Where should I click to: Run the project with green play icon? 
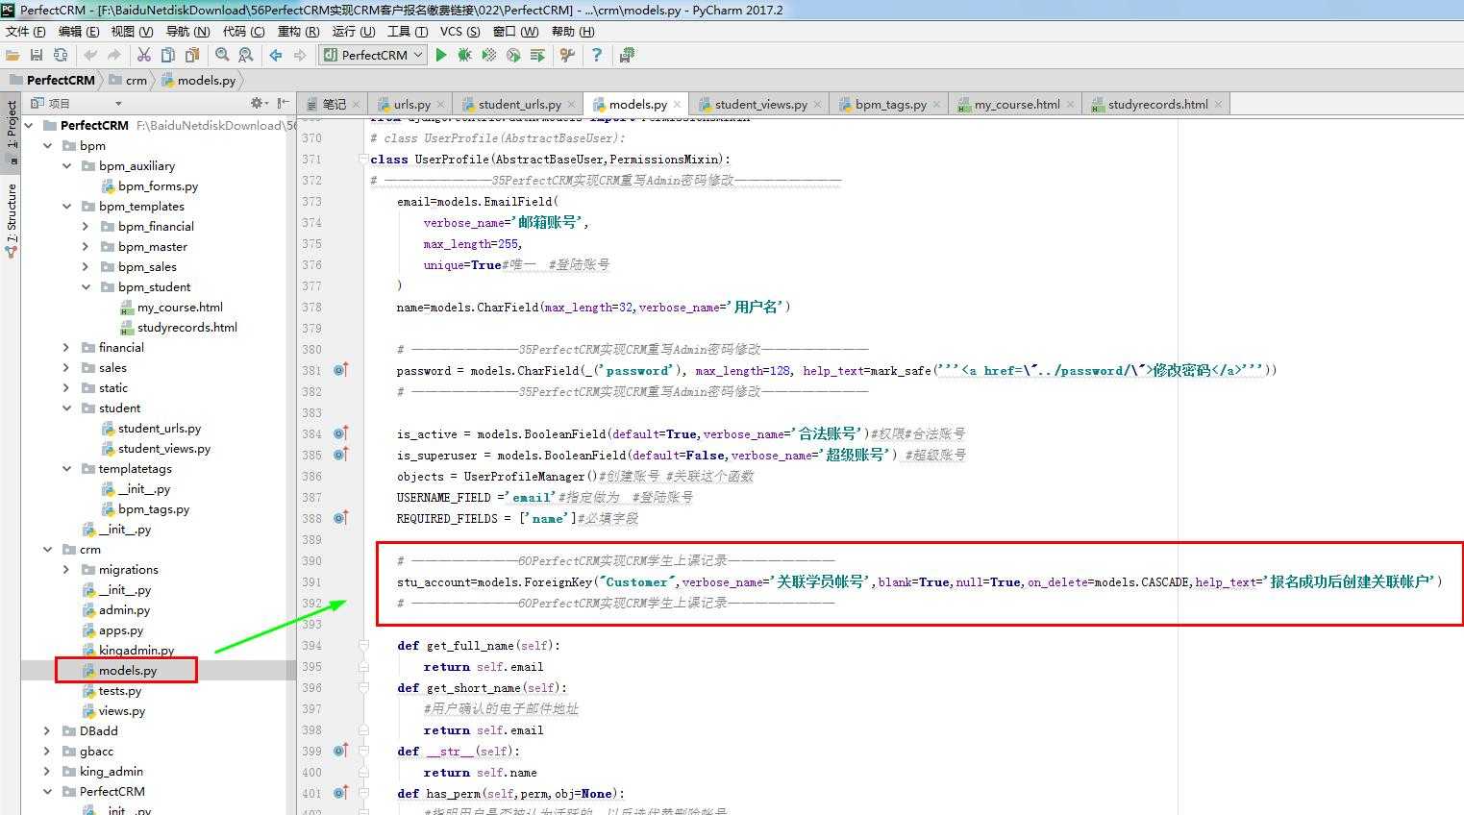tap(441, 55)
